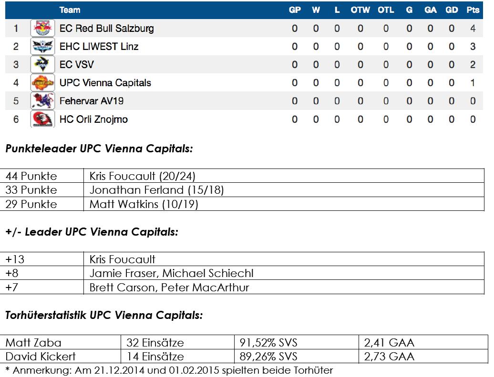Select the UPC Vienna Capitals standings row name
Image resolution: width=494 pixels, height=377 pixels.
tap(105, 83)
